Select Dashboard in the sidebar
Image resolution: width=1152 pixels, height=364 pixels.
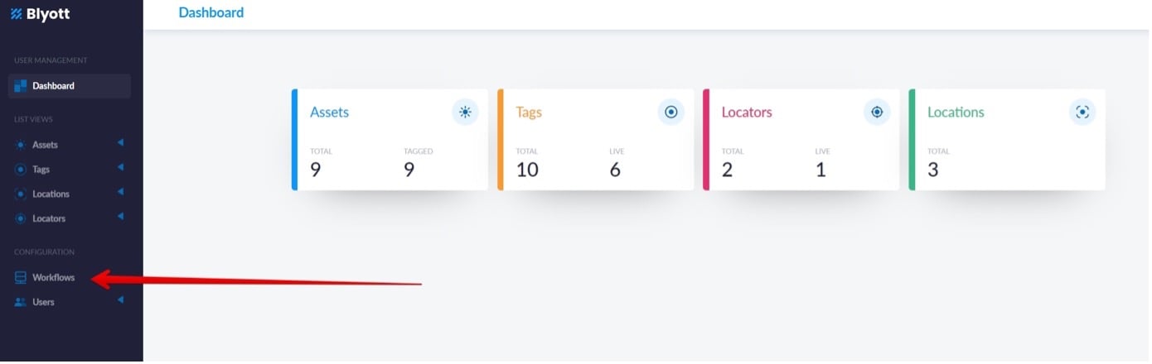(53, 86)
